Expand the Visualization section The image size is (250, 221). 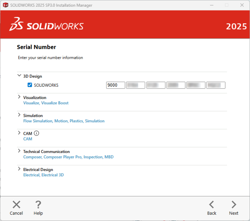pyautogui.click(x=19, y=97)
